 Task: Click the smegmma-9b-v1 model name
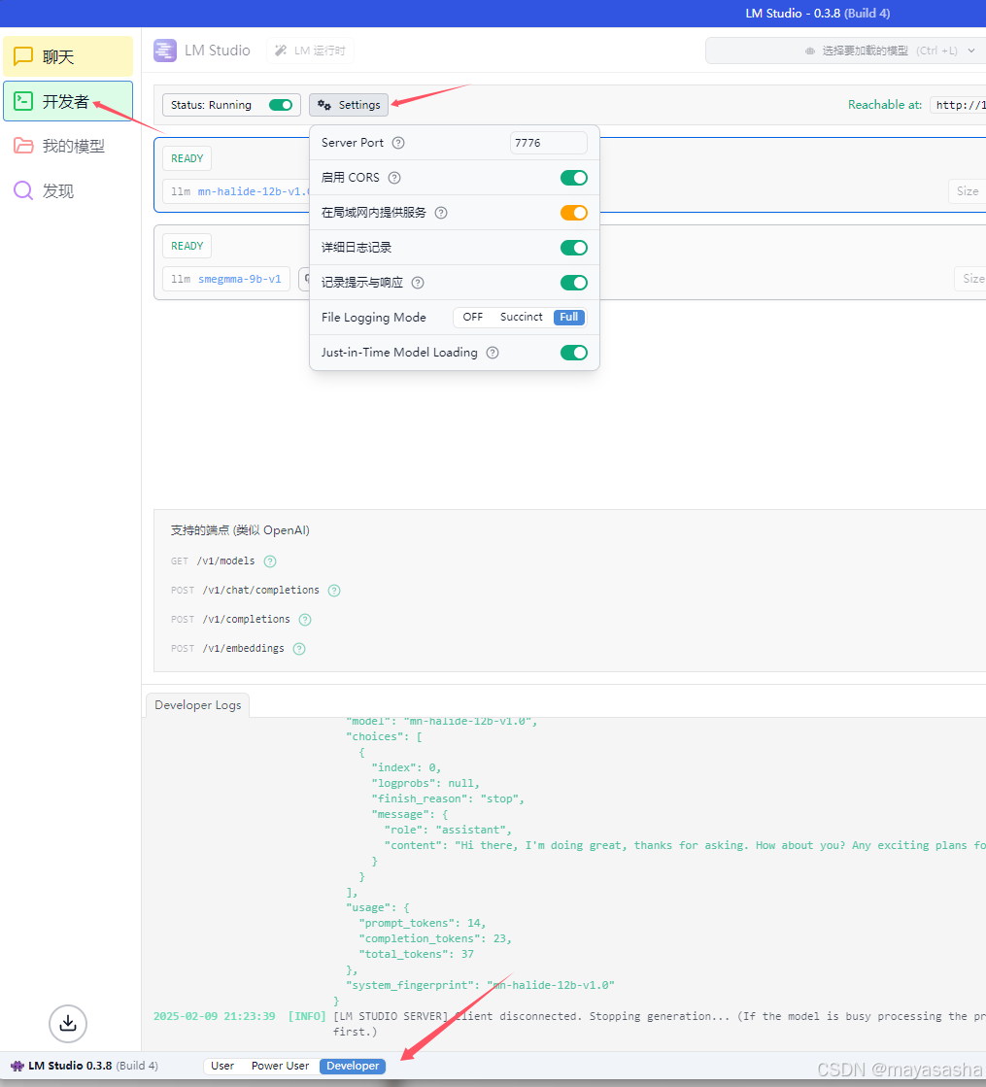[x=239, y=280]
